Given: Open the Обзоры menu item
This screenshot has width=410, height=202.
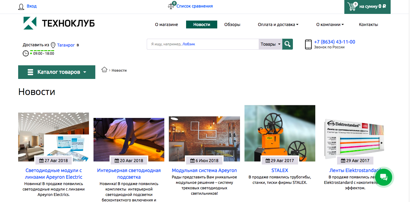Looking at the screenshot, I should pos(232,24).
